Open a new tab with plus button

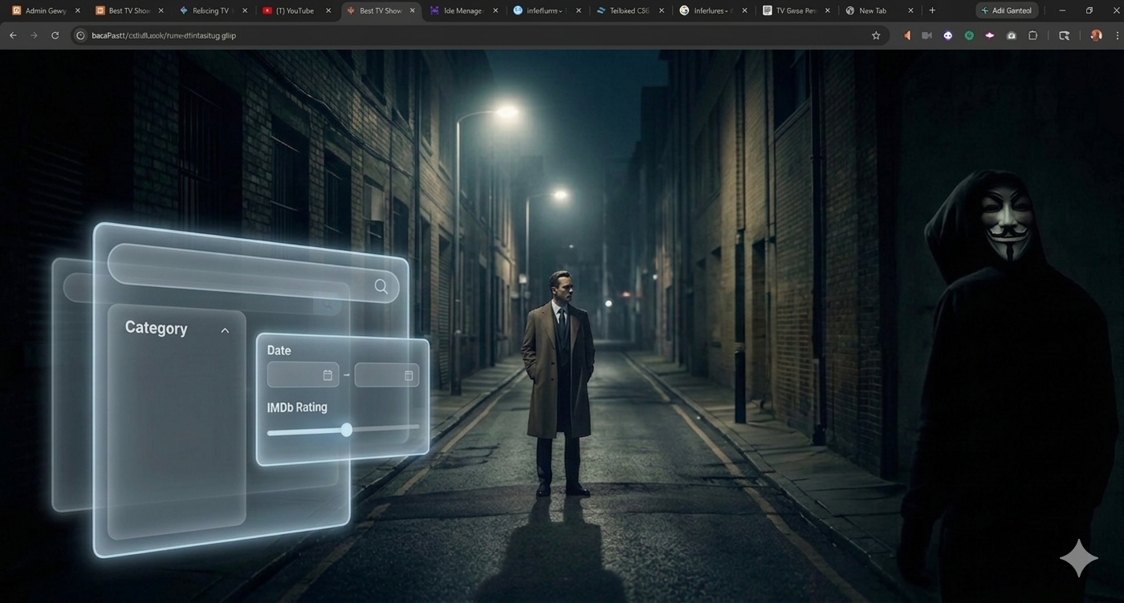931,10
